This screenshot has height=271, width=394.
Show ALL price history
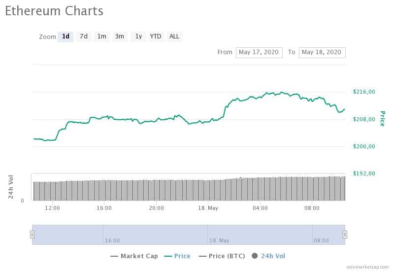[174, 36]
